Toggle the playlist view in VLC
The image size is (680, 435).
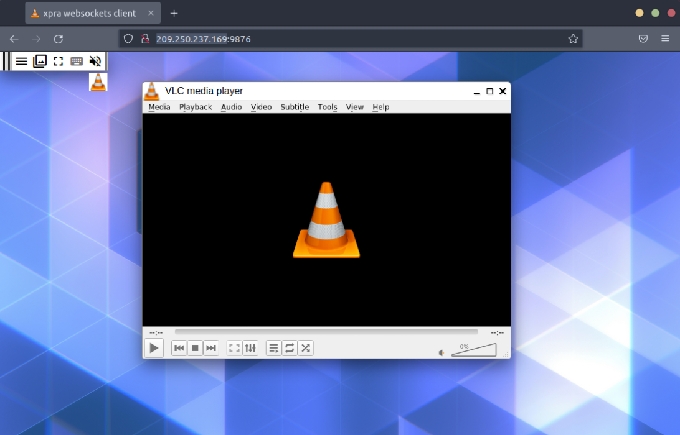[x=273, y=348]
